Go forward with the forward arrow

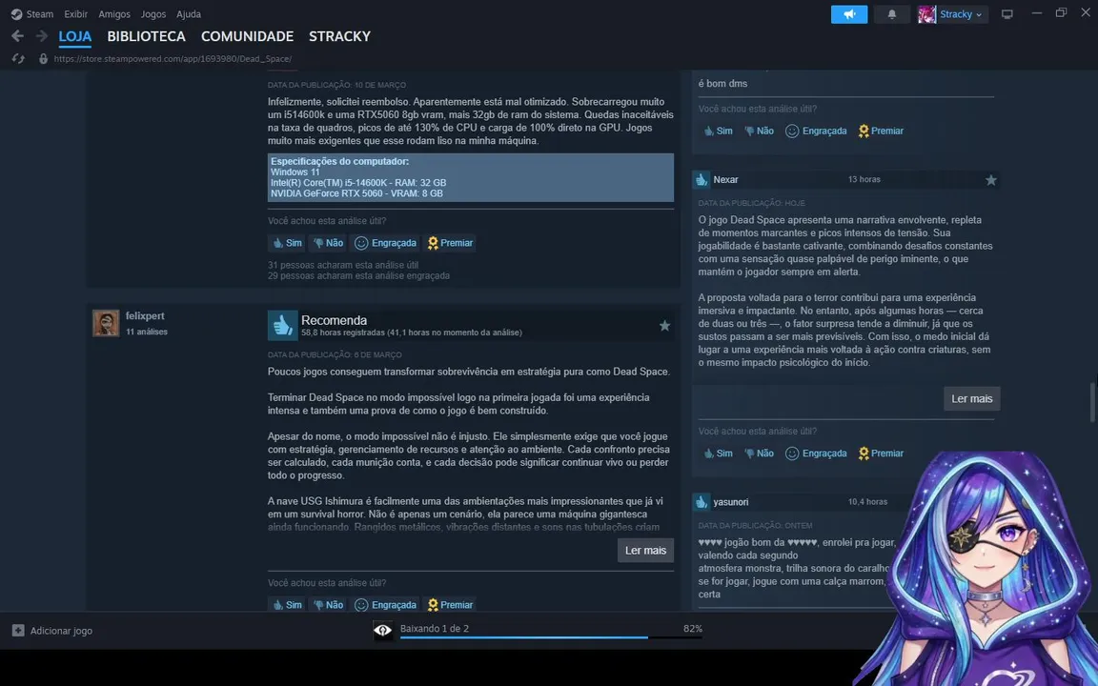[42, 36]
